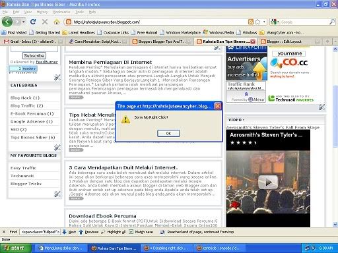Open the Google search engine selector dropdown

[274, 22]
